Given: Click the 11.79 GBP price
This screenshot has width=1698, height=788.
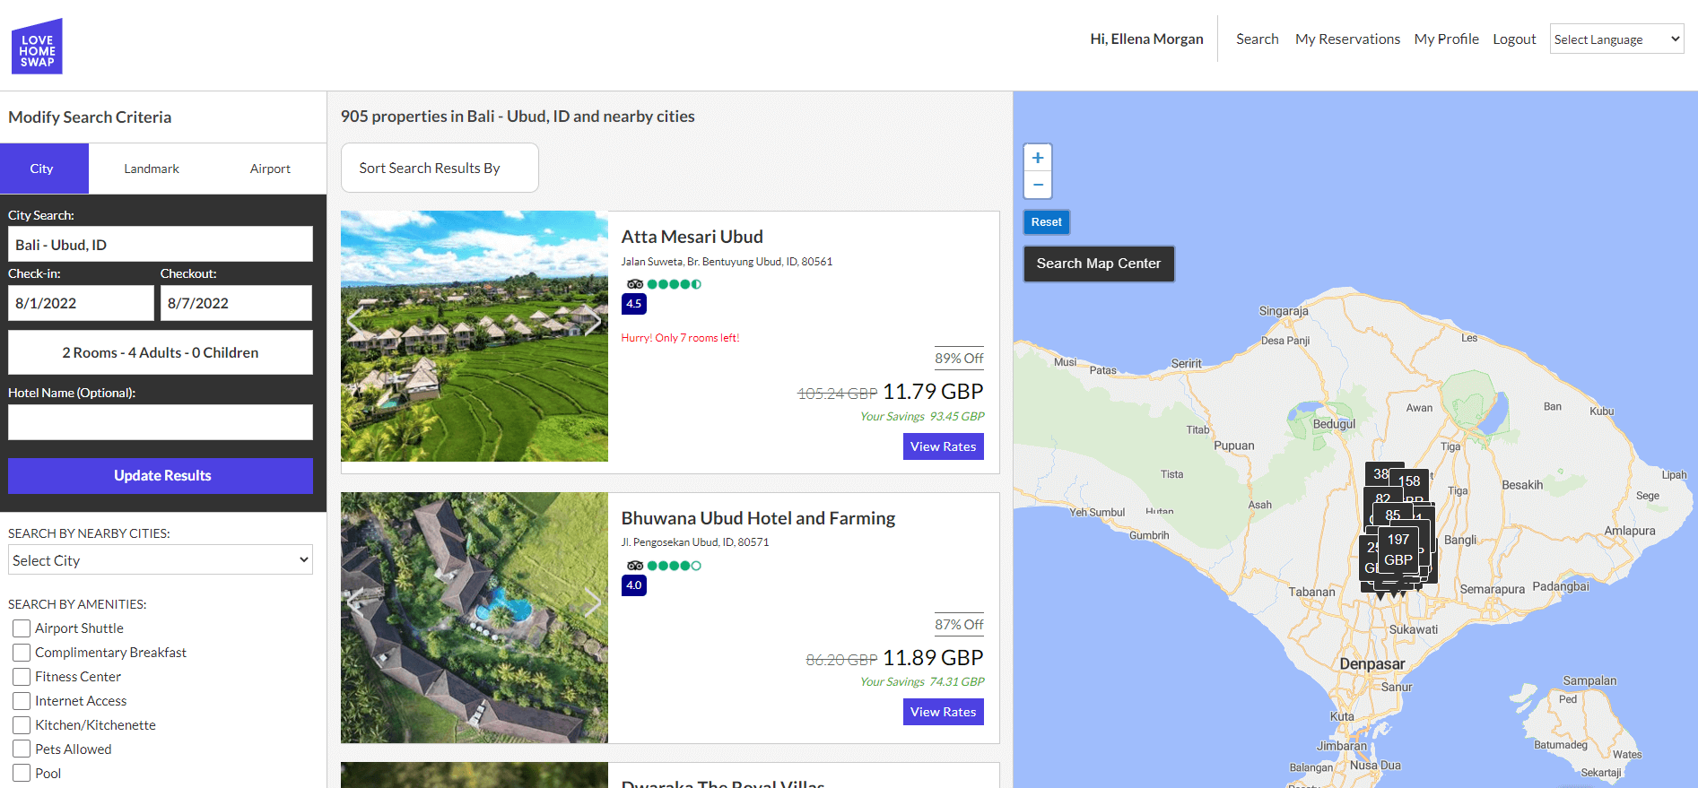Looking at the screenshot, I should [933, 392].
